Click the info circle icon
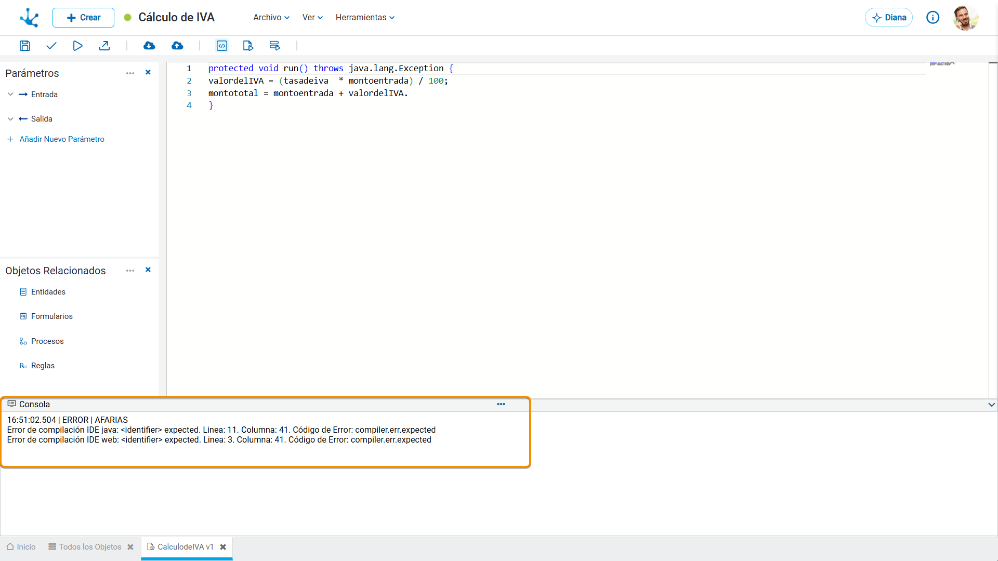This screenshot has height=561, width=998. (933, 18)
